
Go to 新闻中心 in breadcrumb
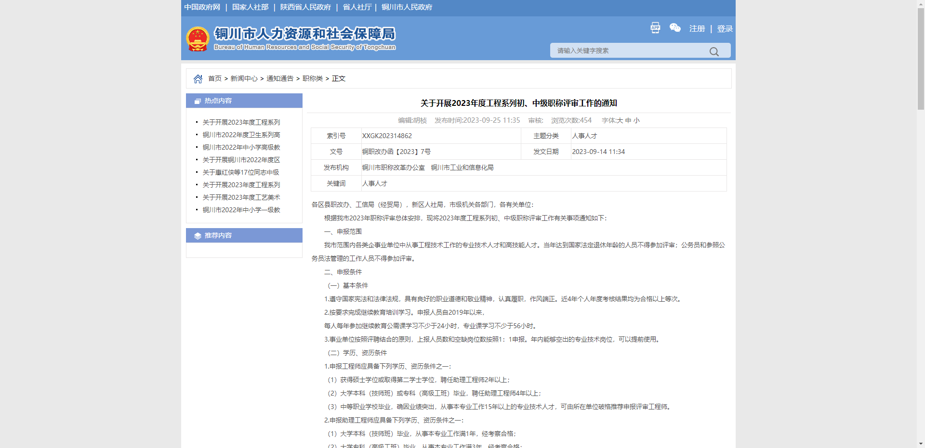(244, 78)
